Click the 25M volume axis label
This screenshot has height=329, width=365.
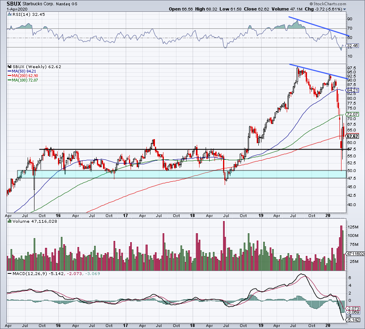tap(354, 262)
